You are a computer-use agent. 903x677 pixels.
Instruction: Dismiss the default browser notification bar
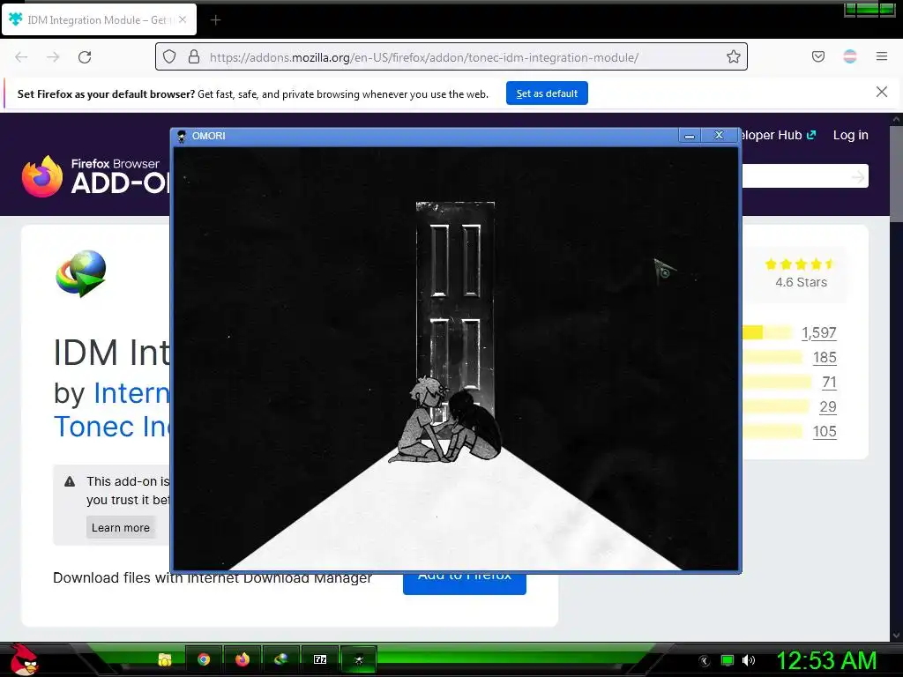[x=881, y=92]
